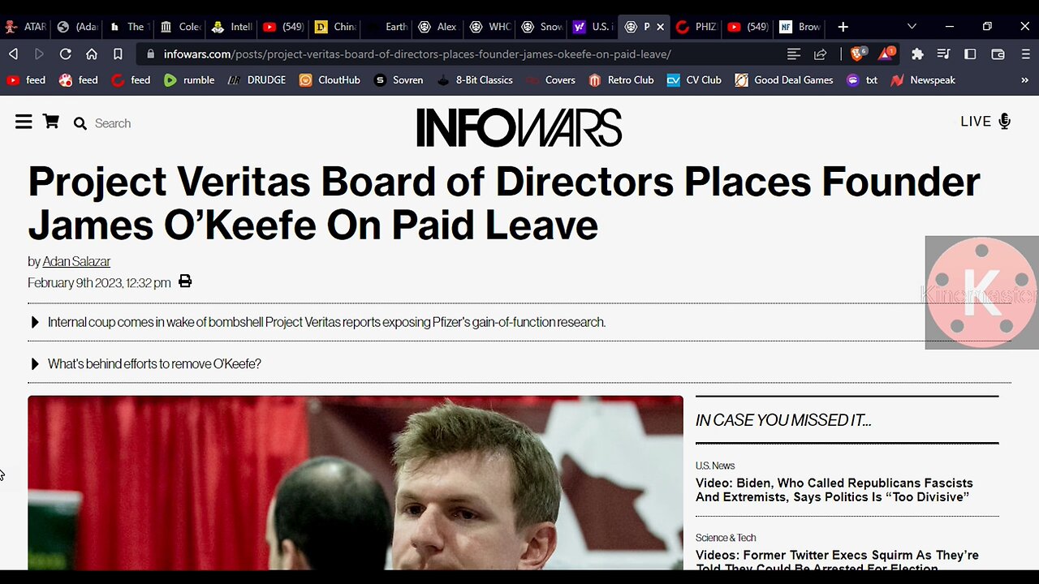Open 'Biden, Who Called Republicans Fascists' video story

click(834, 490)
